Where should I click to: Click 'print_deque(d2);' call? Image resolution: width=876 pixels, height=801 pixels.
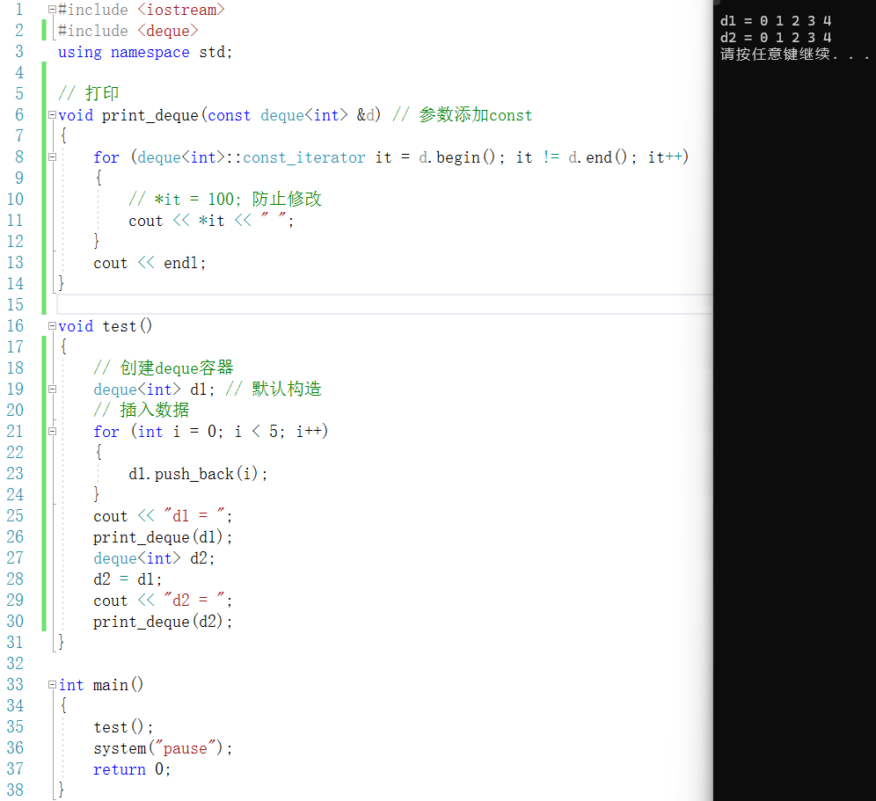point(163,622)
